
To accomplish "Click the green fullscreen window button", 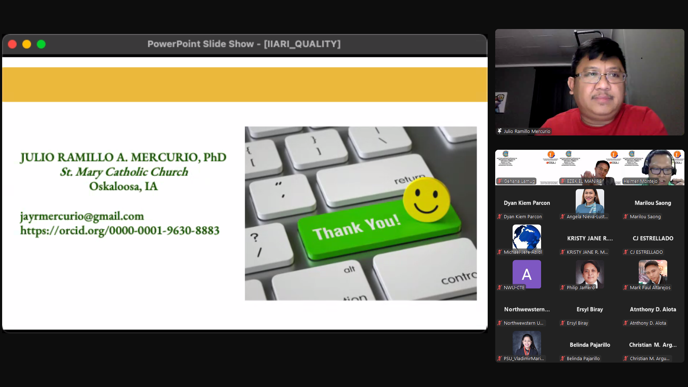I will [x=41, y=44].
